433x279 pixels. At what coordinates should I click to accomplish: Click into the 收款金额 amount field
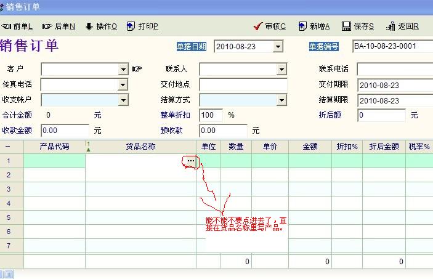(65, 131)
